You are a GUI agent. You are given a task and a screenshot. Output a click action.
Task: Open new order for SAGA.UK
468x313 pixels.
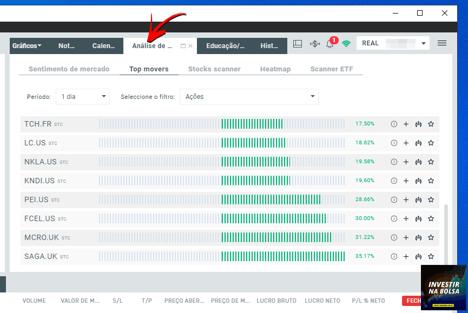[406, 256]
